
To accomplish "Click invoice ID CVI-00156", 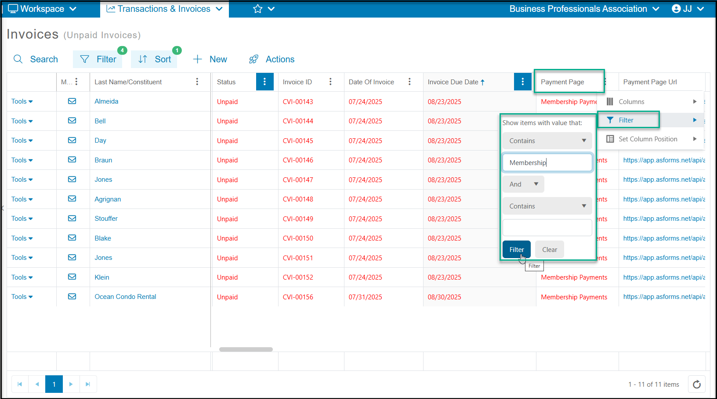I will [298, 297].
